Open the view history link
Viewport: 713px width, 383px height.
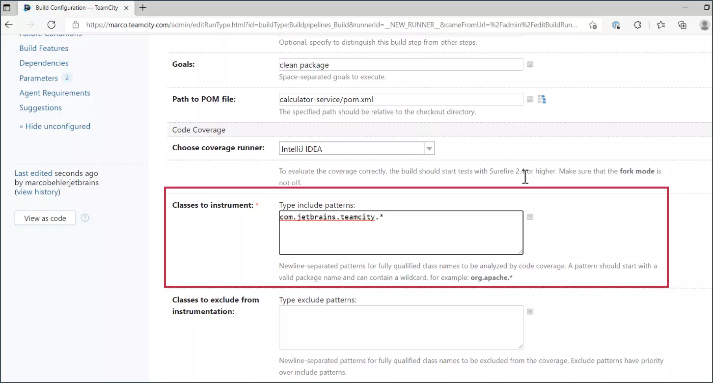[37, 192]
